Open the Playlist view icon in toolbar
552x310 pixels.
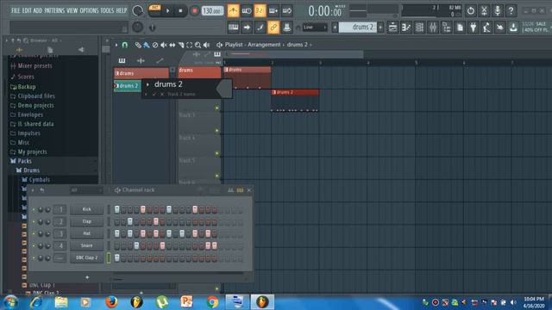(392, 27)
